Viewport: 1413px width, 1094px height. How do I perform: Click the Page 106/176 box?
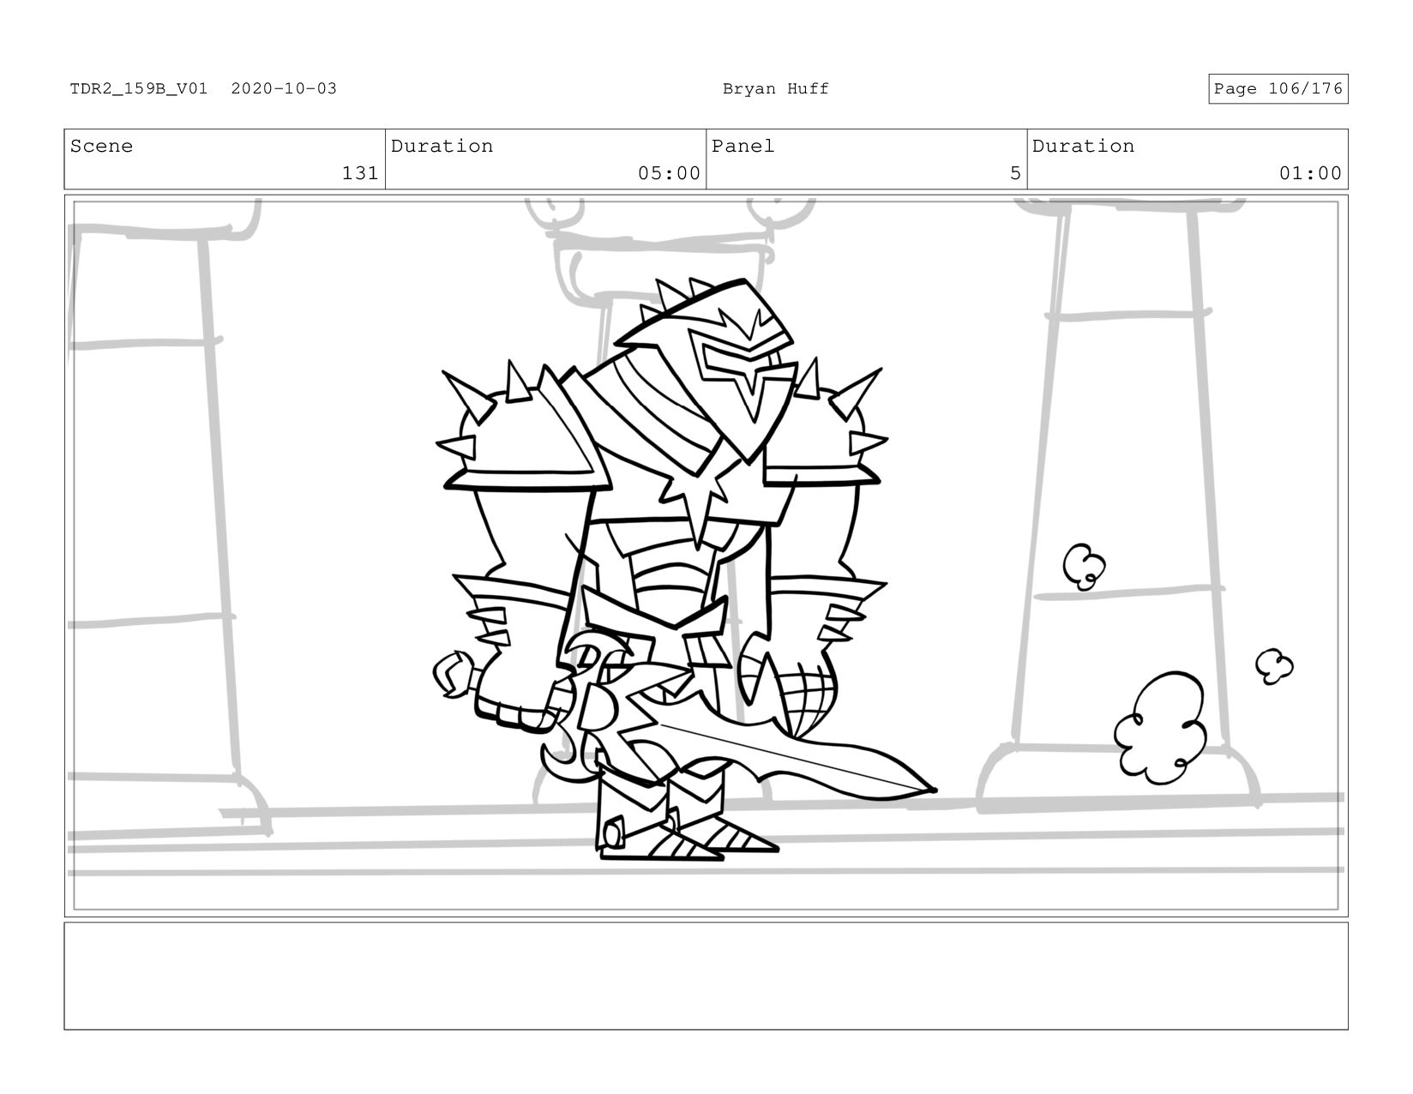click(1278, 88)
